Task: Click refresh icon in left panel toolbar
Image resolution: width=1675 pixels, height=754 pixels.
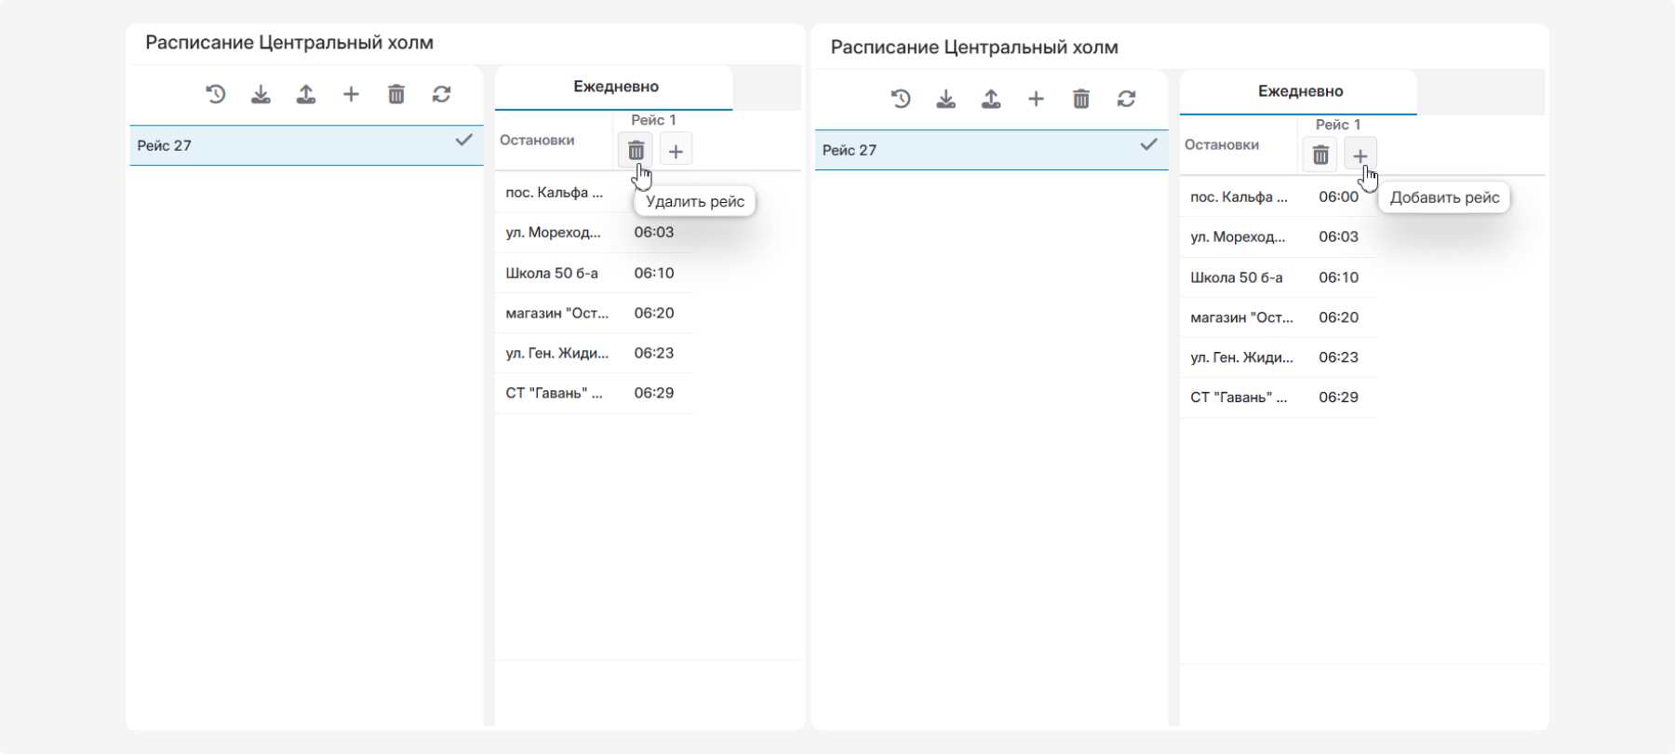Action: (441, 94)
